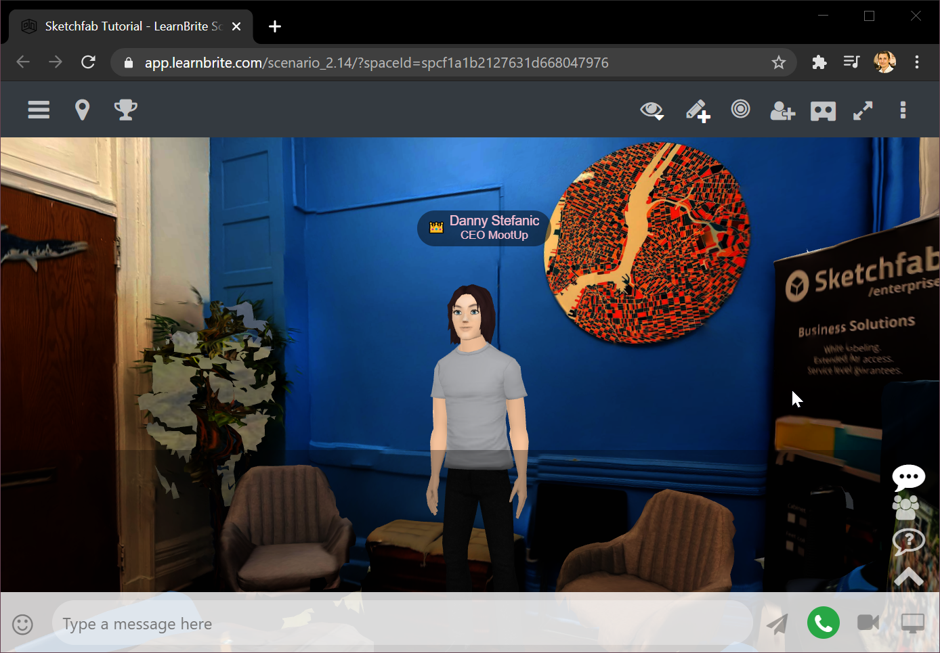Open the help question bubble
Screen dimensions: 940x653
click(x=909, y=541)
